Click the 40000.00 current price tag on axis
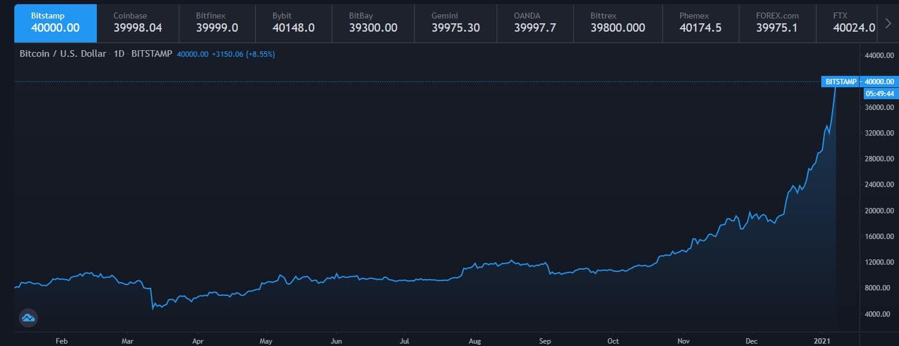Image resolution: width=899 pixels, height=346 pixels. pos(879,81)
